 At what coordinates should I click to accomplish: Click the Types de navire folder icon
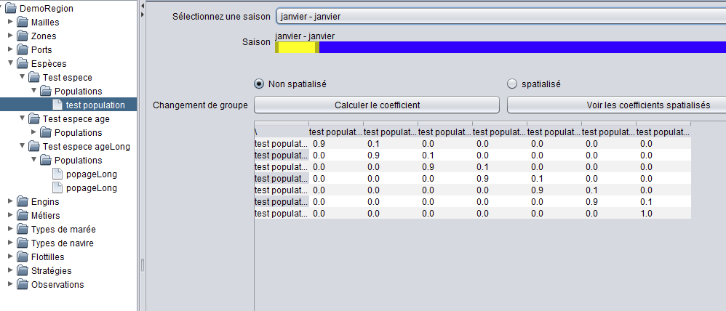(x=23, y=243)
